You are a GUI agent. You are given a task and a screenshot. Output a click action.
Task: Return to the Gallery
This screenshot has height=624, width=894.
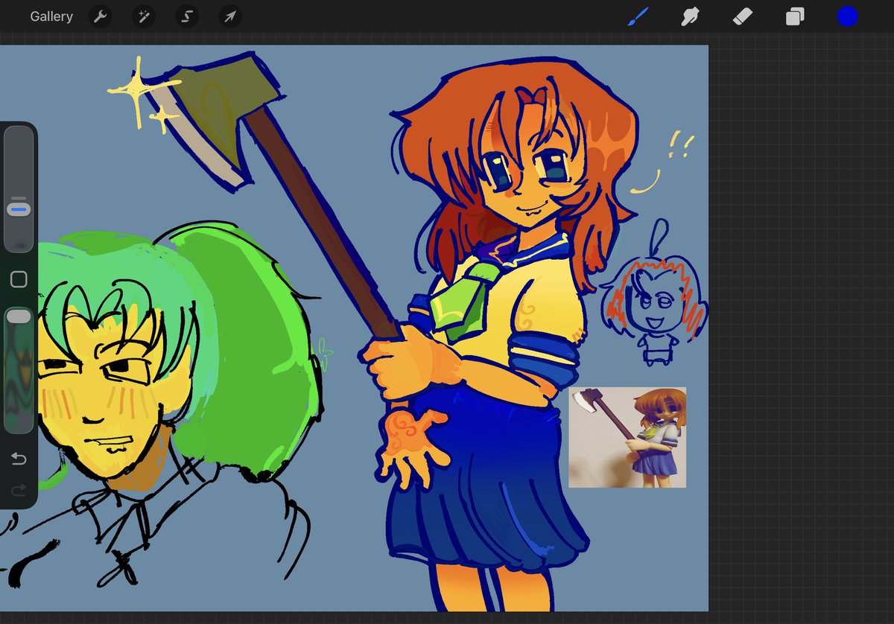[51, 16]
